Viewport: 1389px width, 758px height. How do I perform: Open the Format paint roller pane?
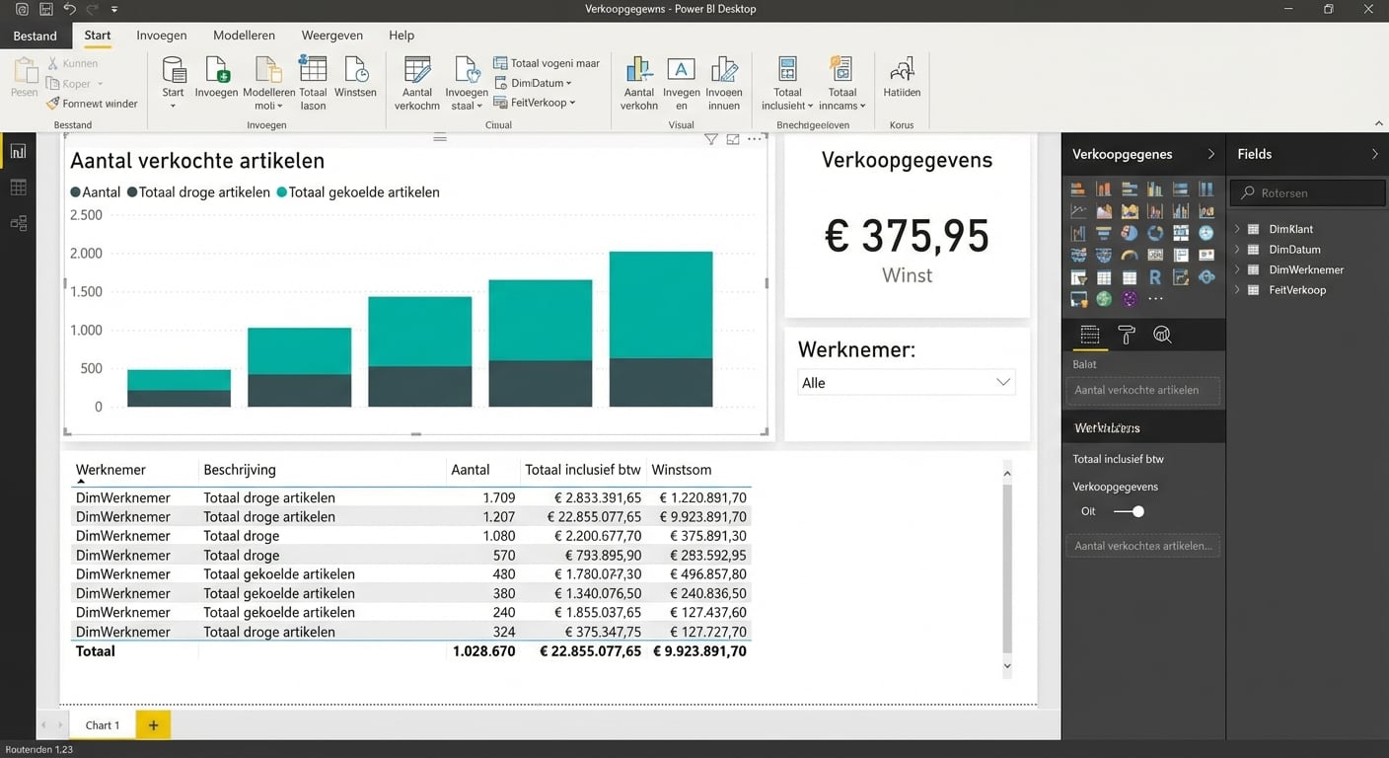1126,336
